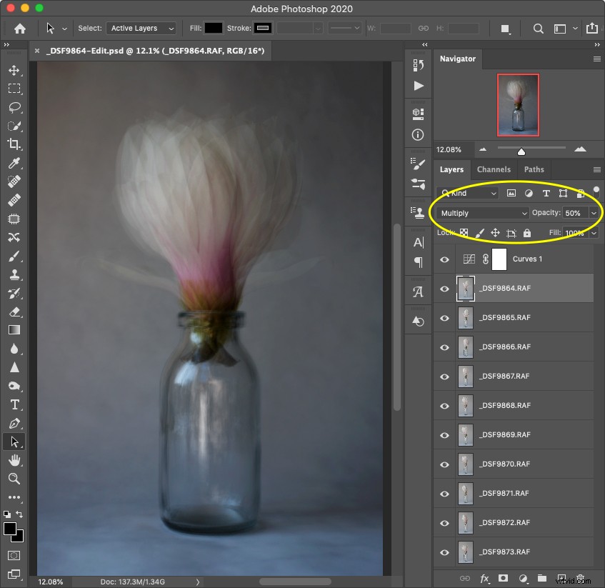
Task: Switch to the Channels tab
Action: [493, 169]
